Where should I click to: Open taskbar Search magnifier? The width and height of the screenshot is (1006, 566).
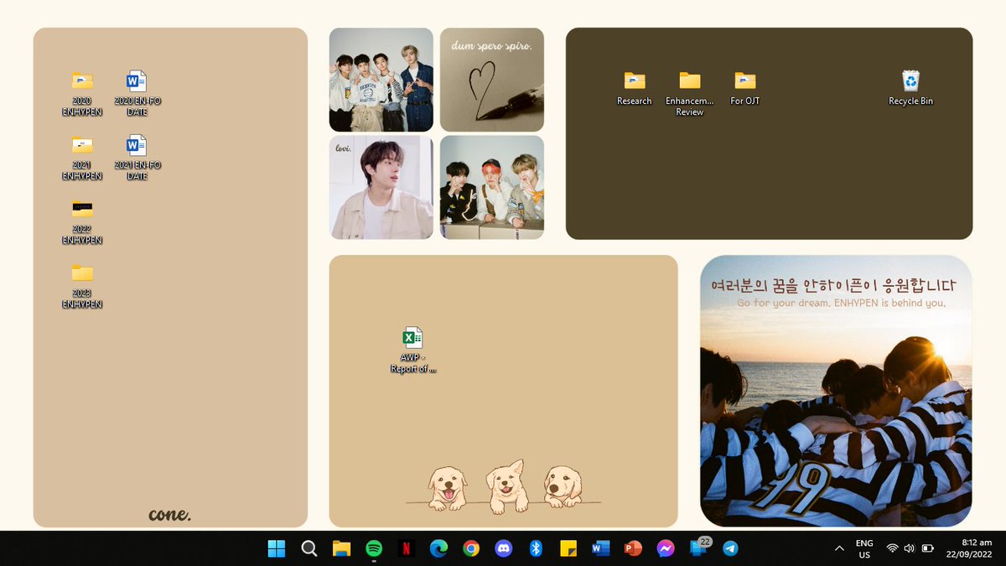tap(309, 548)
